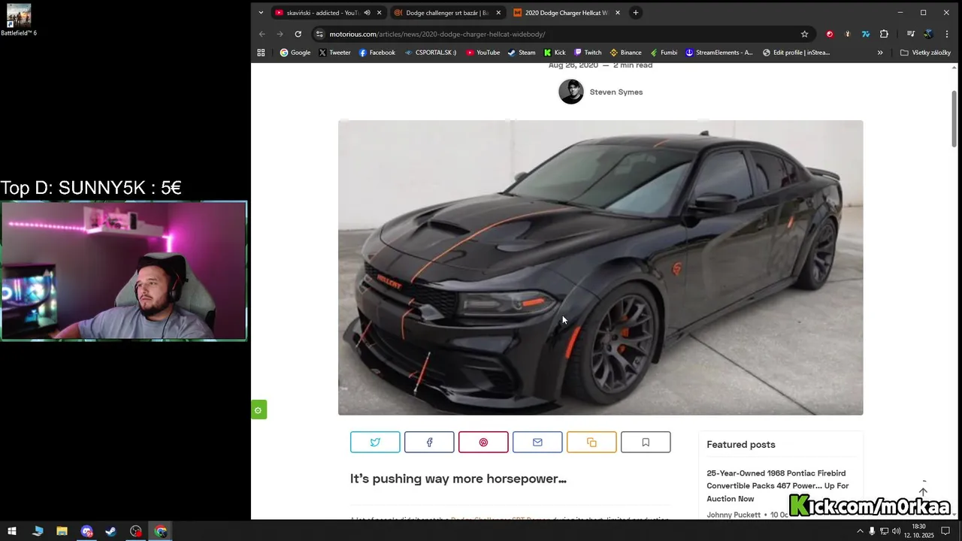This screenshot has width=962, height=541.
Task: Open the 1968 Pontiac Firebird featured post
Action: pos(778,486)
